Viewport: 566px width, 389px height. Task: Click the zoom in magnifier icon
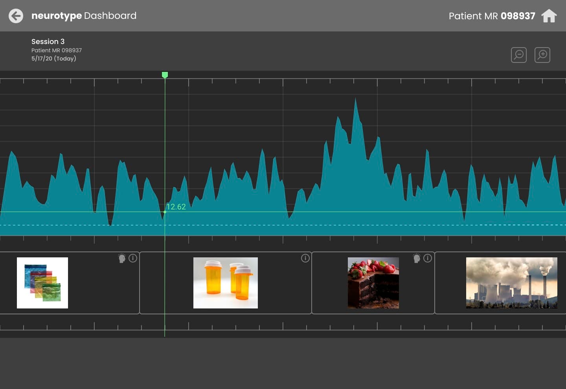coord(542,55)
